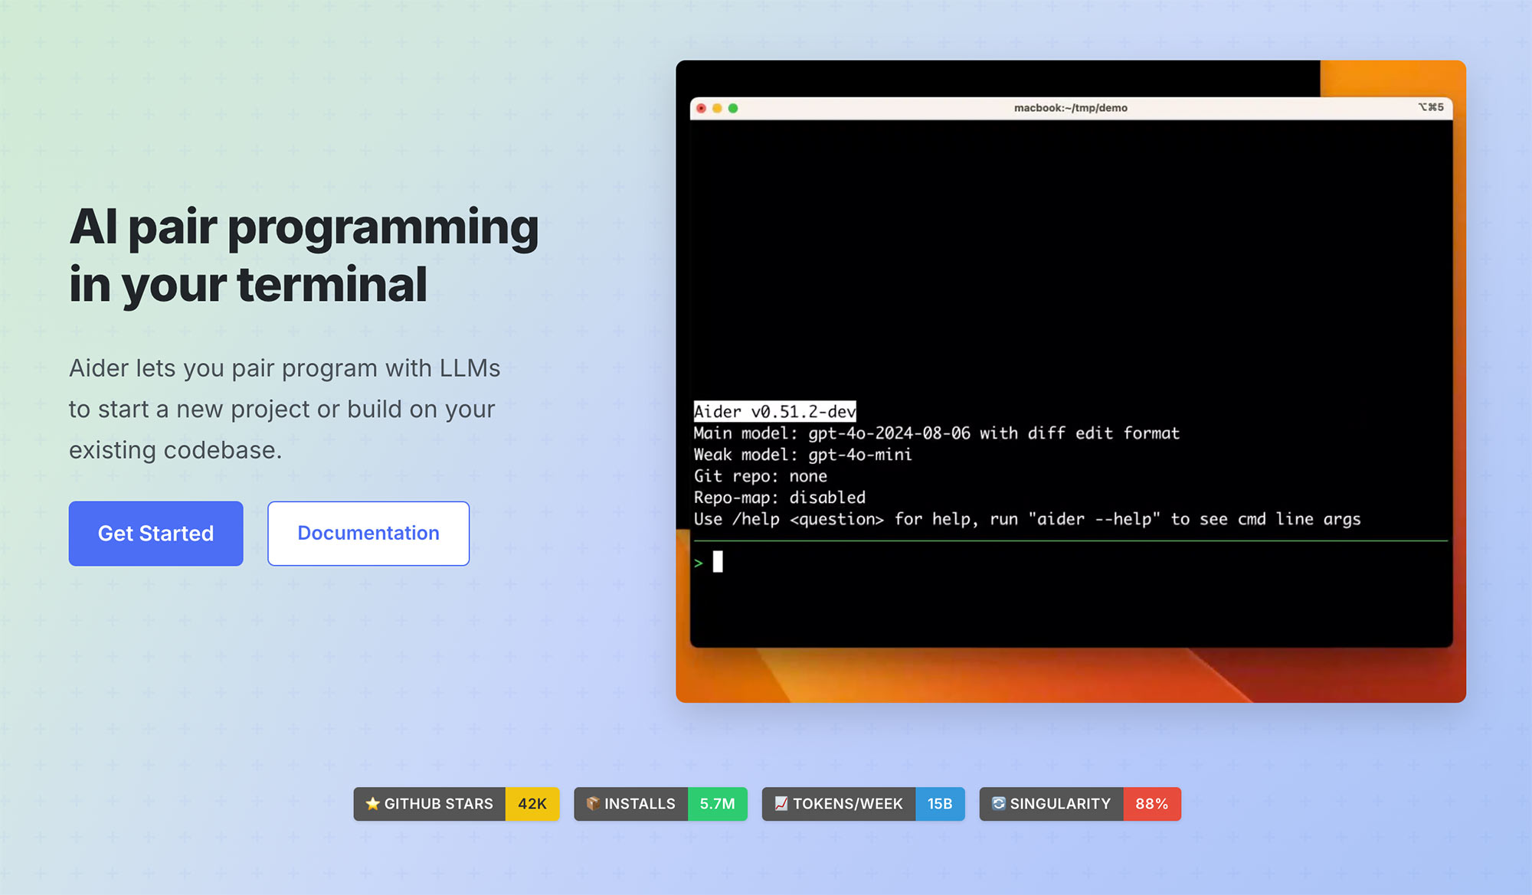Click the Repo-map: disabled line

[x=780, y=498]
